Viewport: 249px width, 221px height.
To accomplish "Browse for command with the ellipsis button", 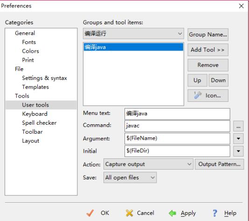I will pyautogui.click(x=238, y=126).
